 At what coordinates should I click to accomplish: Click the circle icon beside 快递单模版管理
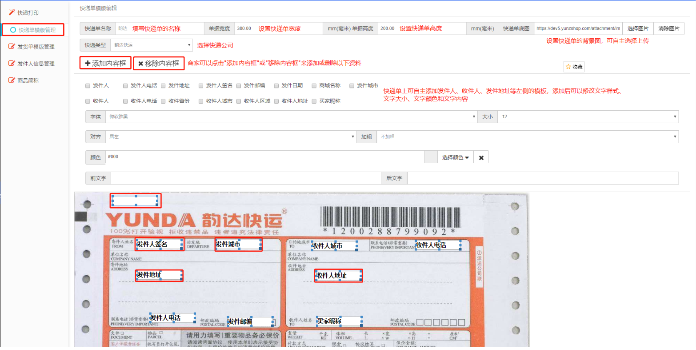pyautogui.click(x=13, y=30)
